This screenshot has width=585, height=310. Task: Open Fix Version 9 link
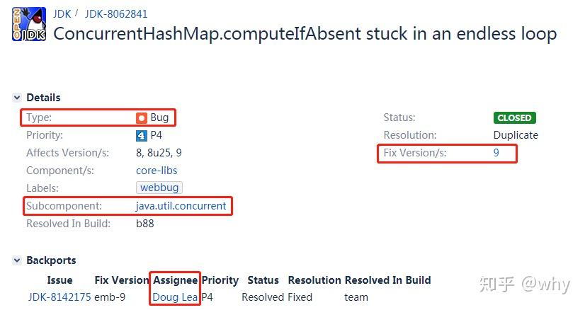496,152
